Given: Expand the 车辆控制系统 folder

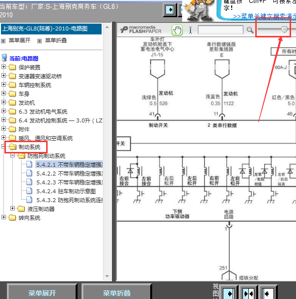Looking at the screenshot, I should pyautogui.click(x=3, y=84).
